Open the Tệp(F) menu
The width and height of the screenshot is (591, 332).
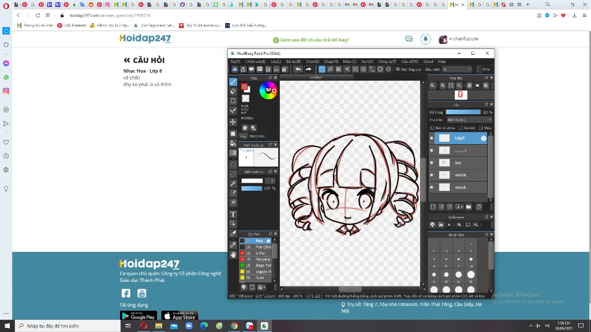[x=235, y=61]
